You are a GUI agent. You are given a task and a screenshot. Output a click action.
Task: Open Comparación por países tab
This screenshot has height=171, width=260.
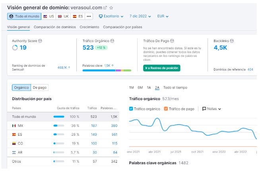(x=122, y=27)
